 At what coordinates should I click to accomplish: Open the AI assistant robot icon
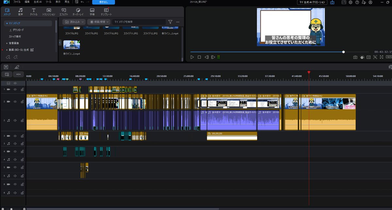click(x=332, y=2)
